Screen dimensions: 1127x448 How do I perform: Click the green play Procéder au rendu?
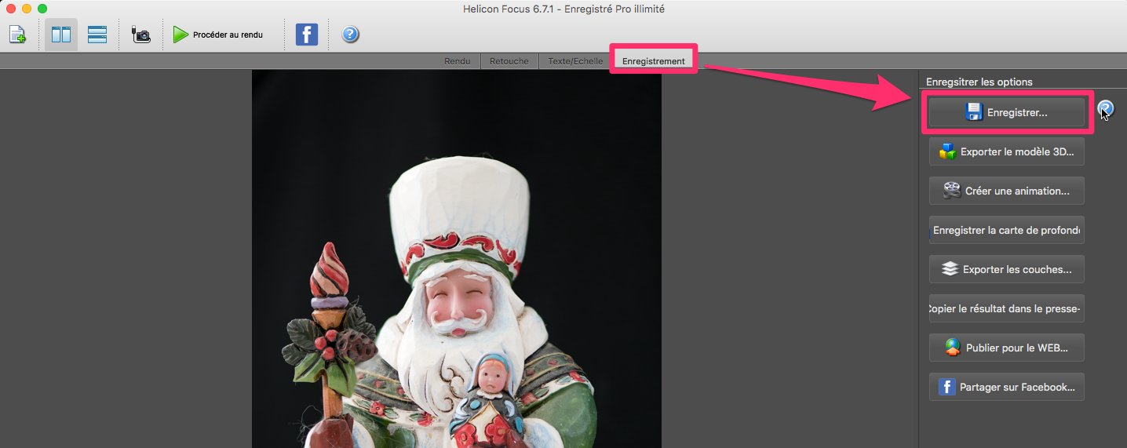tap(219, 35)
